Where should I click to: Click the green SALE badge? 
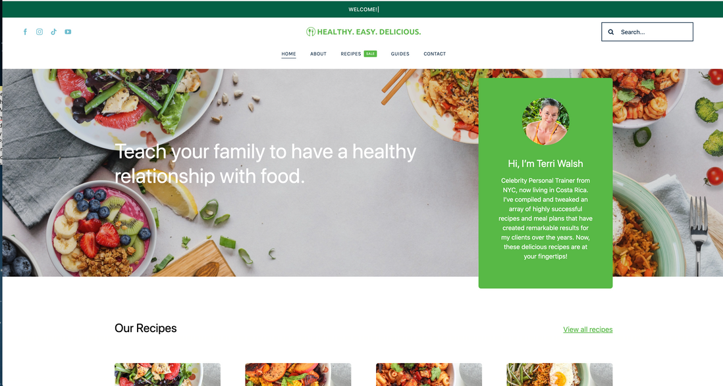pos(370,54)
